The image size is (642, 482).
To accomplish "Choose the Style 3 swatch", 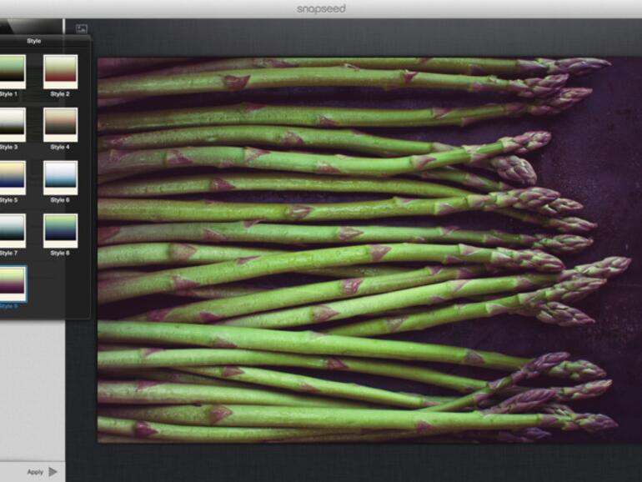I will [13, 124].
